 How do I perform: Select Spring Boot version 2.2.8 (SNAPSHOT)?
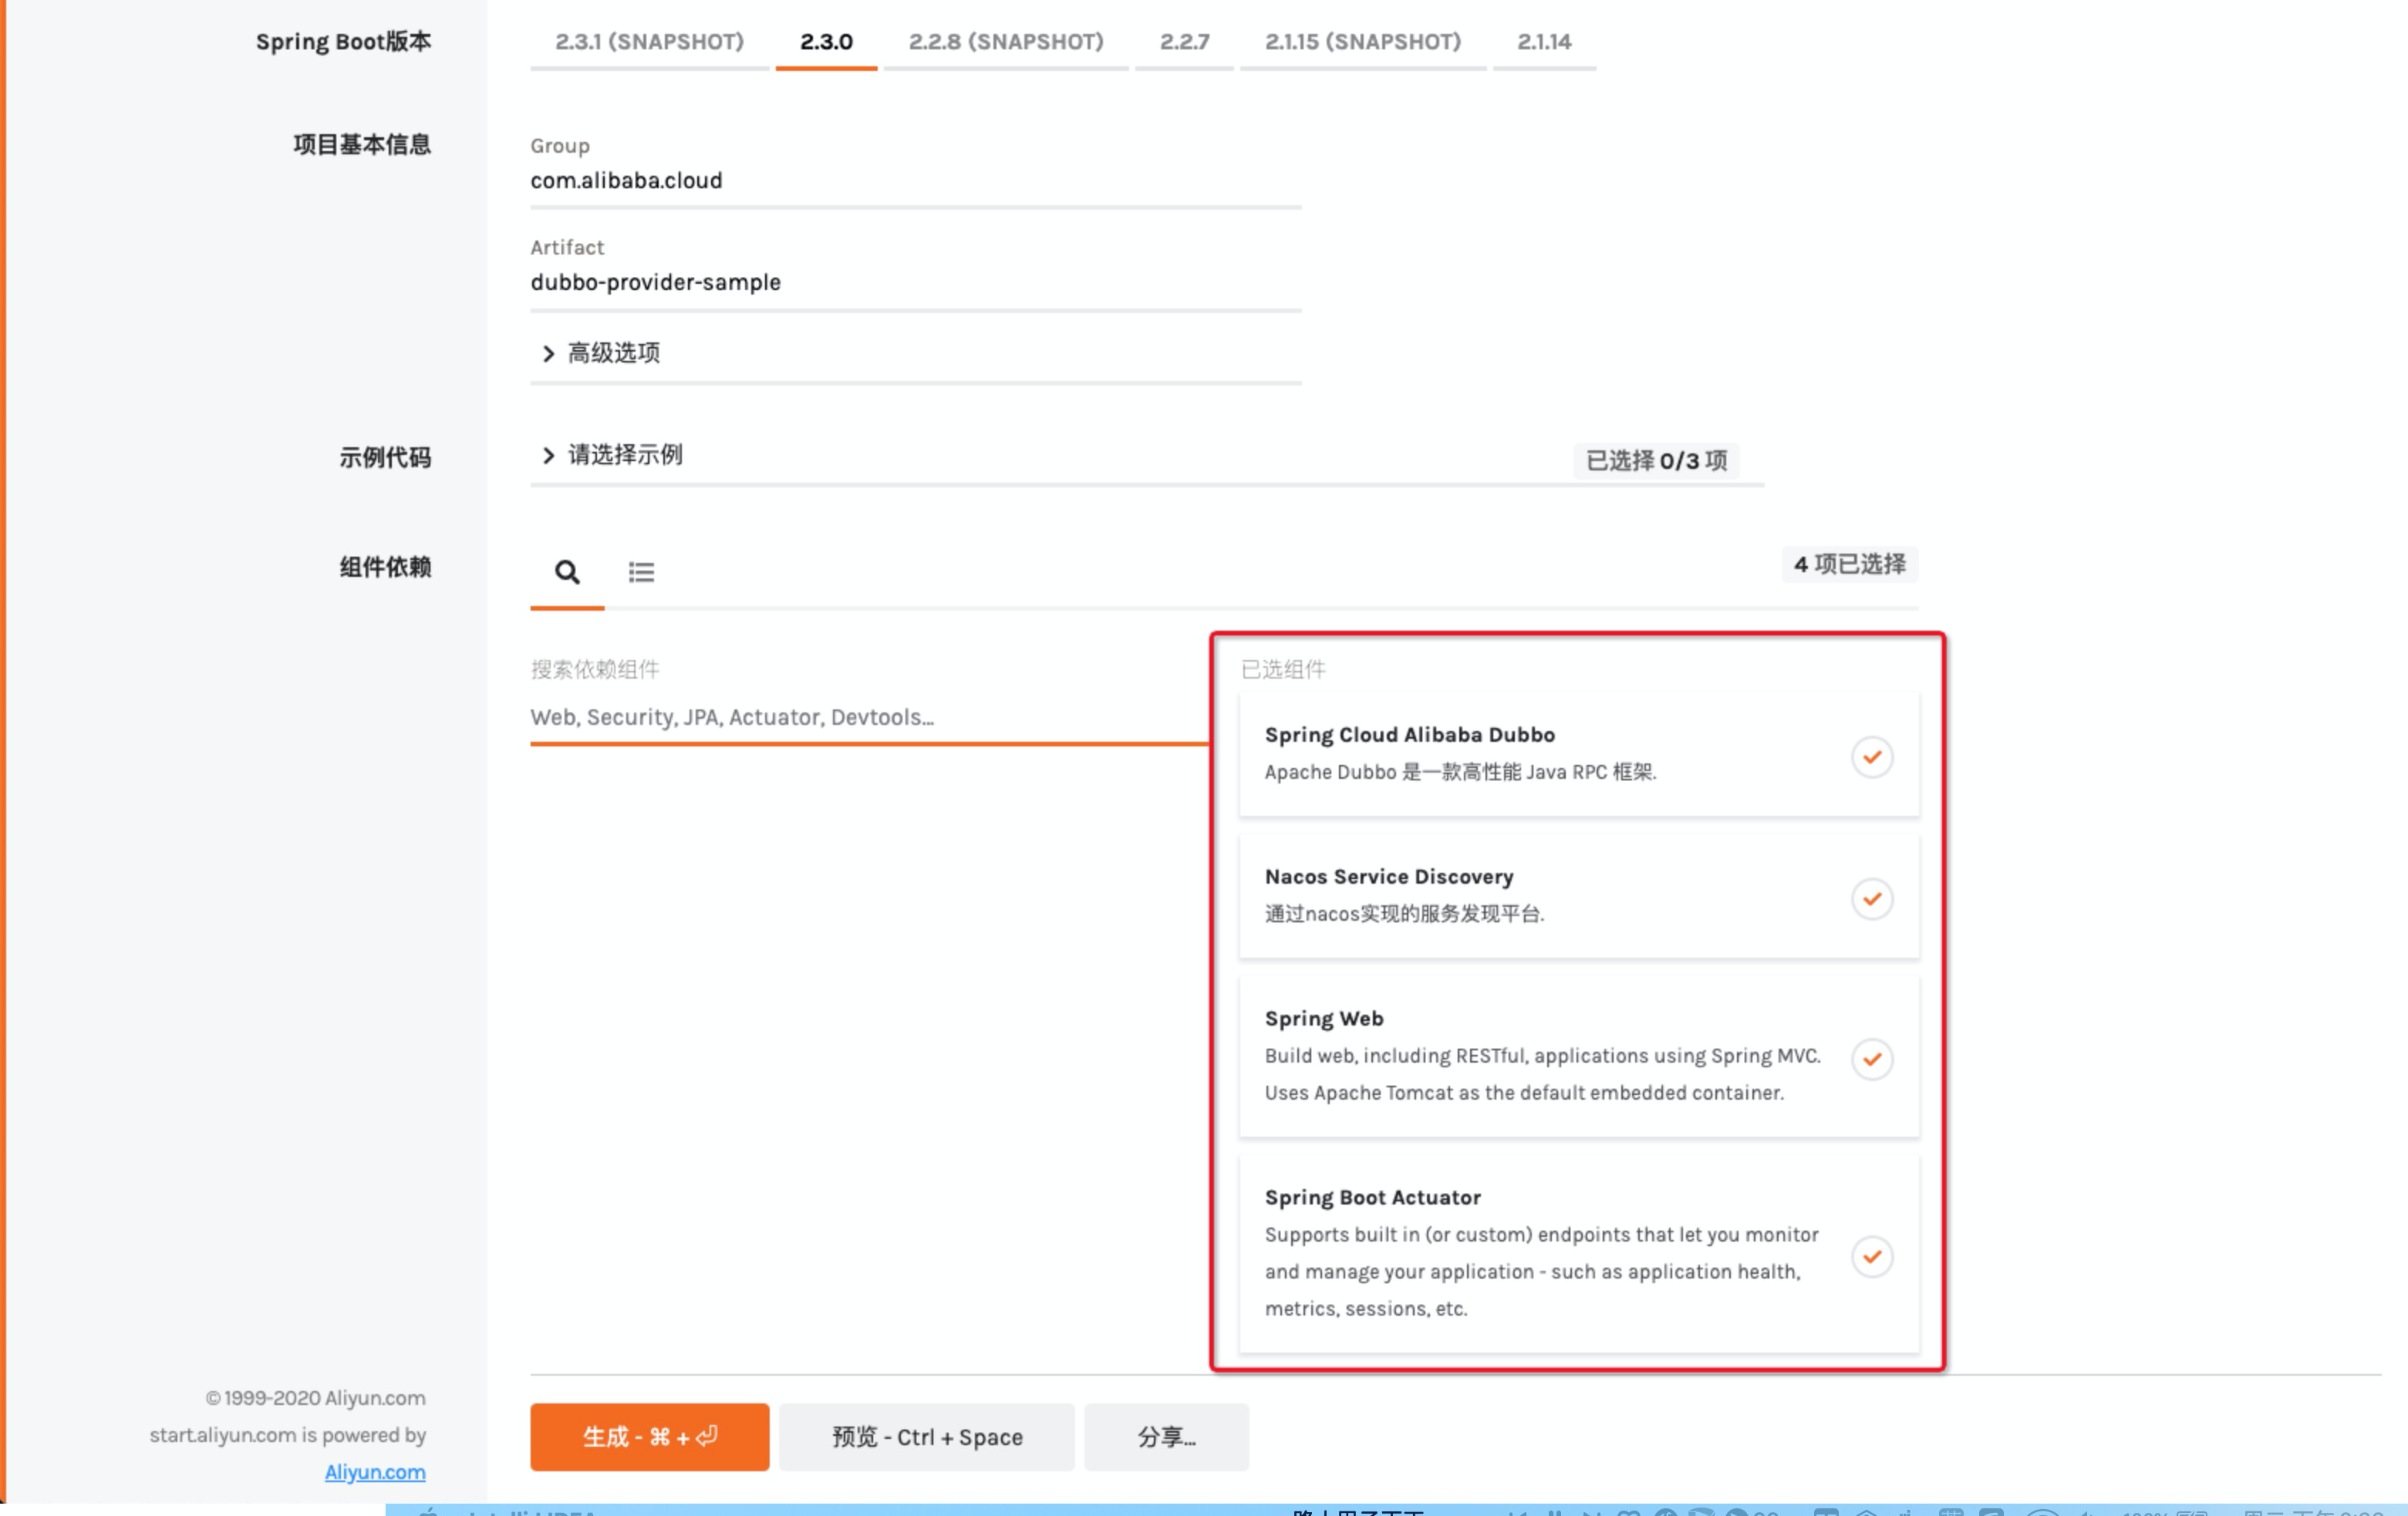coord(1006,42)
